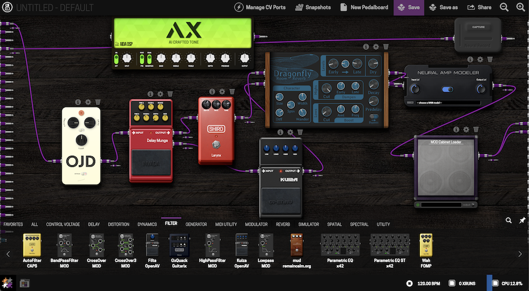Click Manage CV Ports

[x=260, y=7]
